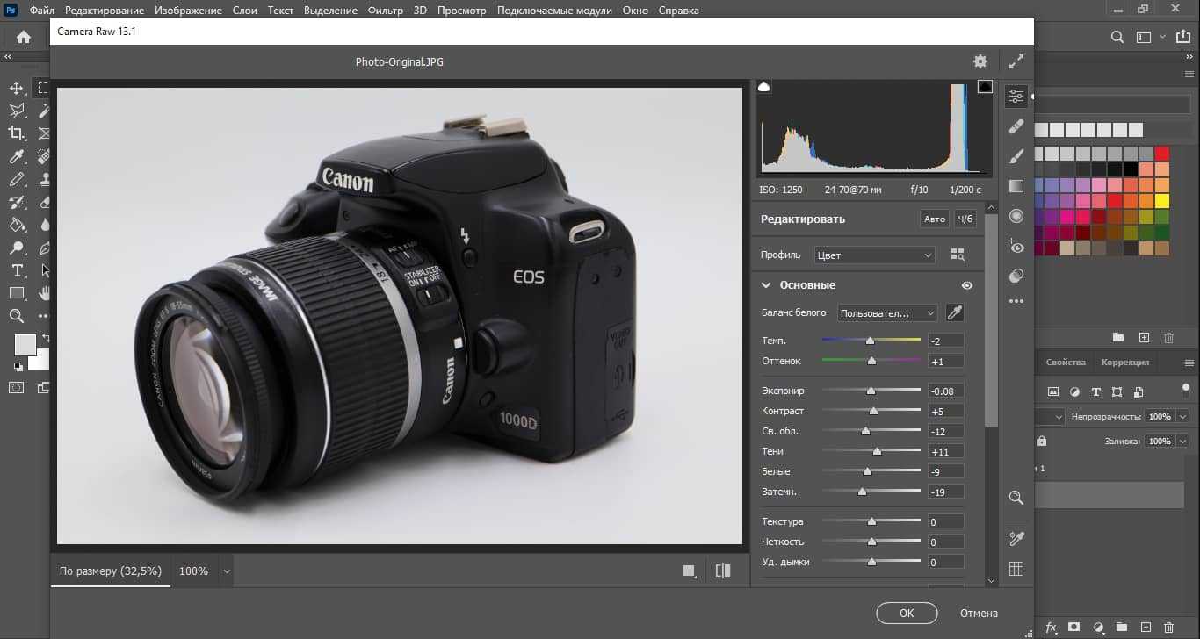Select the radial filter tool

pos(1016,216)
